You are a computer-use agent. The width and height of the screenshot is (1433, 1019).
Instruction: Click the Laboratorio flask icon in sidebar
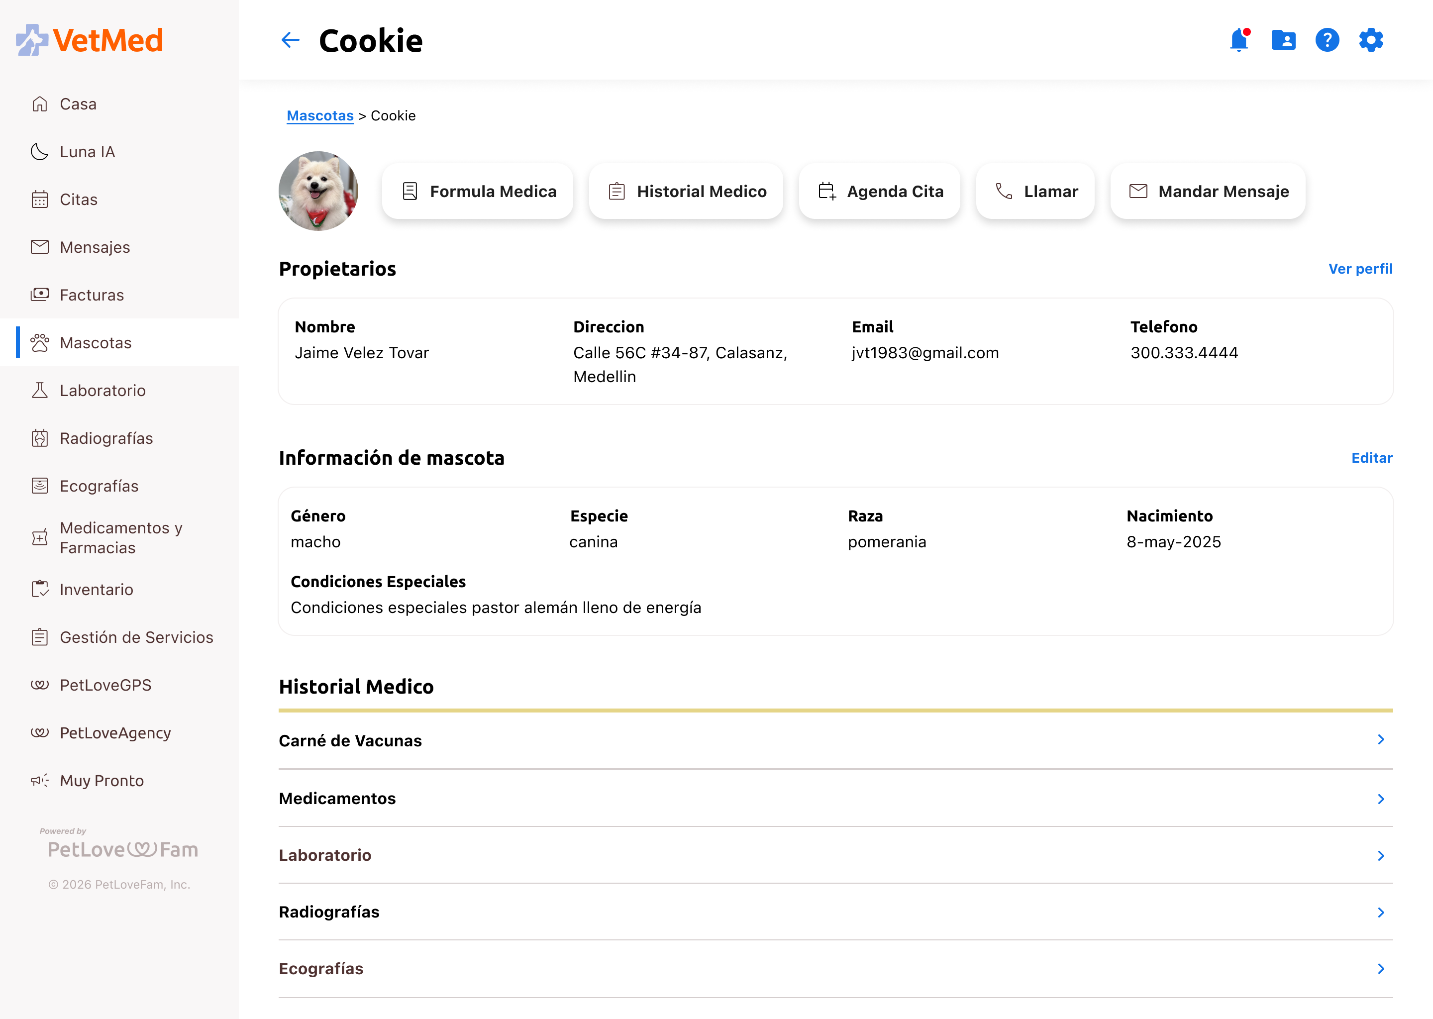(39, 390)
